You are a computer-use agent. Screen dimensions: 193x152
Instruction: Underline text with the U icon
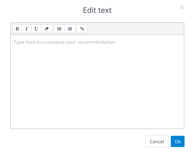(x=36, y=29)
